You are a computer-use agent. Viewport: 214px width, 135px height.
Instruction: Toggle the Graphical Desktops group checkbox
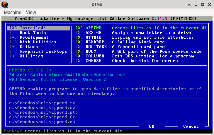coord(13,51)
